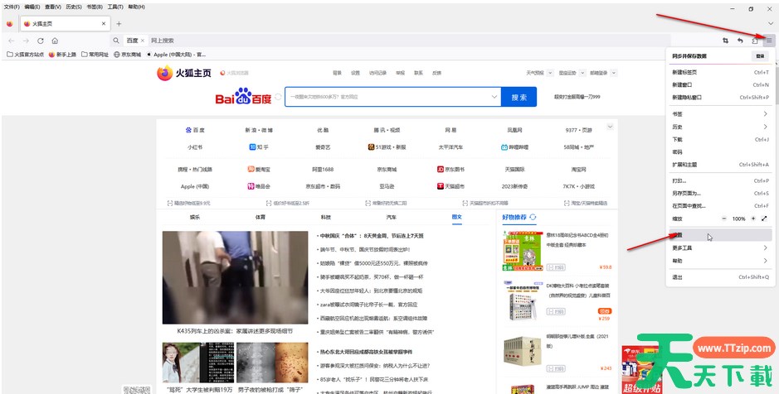Switch to the 体育 news tab

click(x=260, y=217)
